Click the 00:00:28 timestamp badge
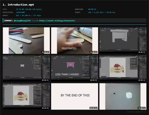The width and height of the screenshot is (149, 115). 93,80
